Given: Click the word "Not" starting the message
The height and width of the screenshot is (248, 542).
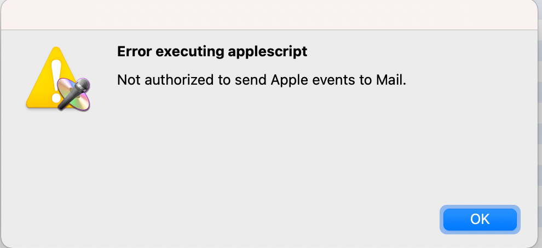Looking at the screenshot, I should tap(128, 80).
